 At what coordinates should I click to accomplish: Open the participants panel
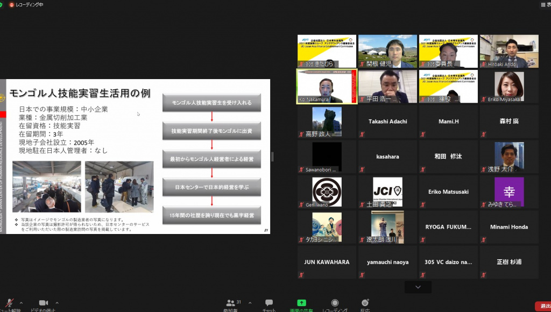[x=230, y=304]
